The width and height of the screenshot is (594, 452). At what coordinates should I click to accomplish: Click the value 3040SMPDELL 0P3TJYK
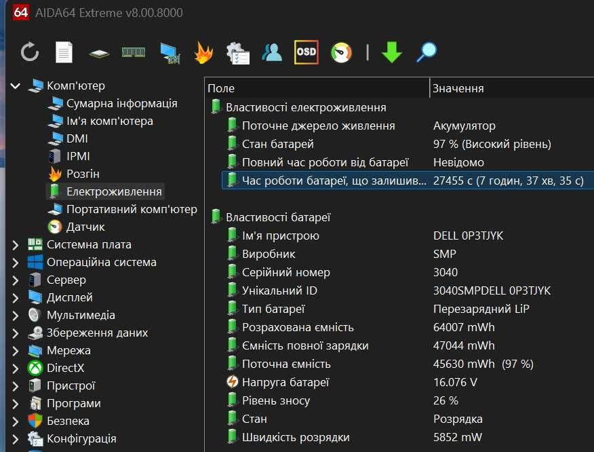click(x=492, y=290)
